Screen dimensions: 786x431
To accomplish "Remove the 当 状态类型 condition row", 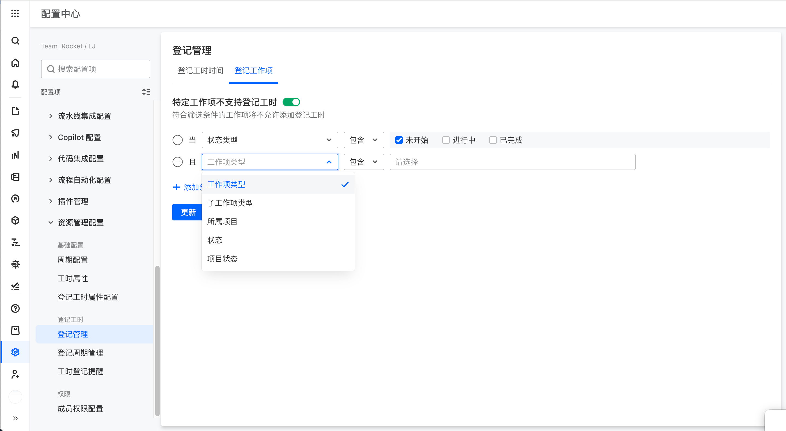I will point(178,140).
